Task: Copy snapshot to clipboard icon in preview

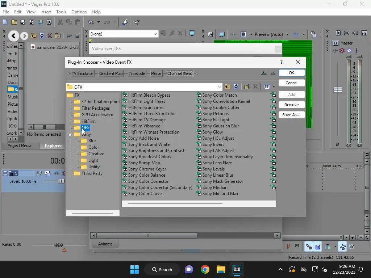Action: (313, 34)
